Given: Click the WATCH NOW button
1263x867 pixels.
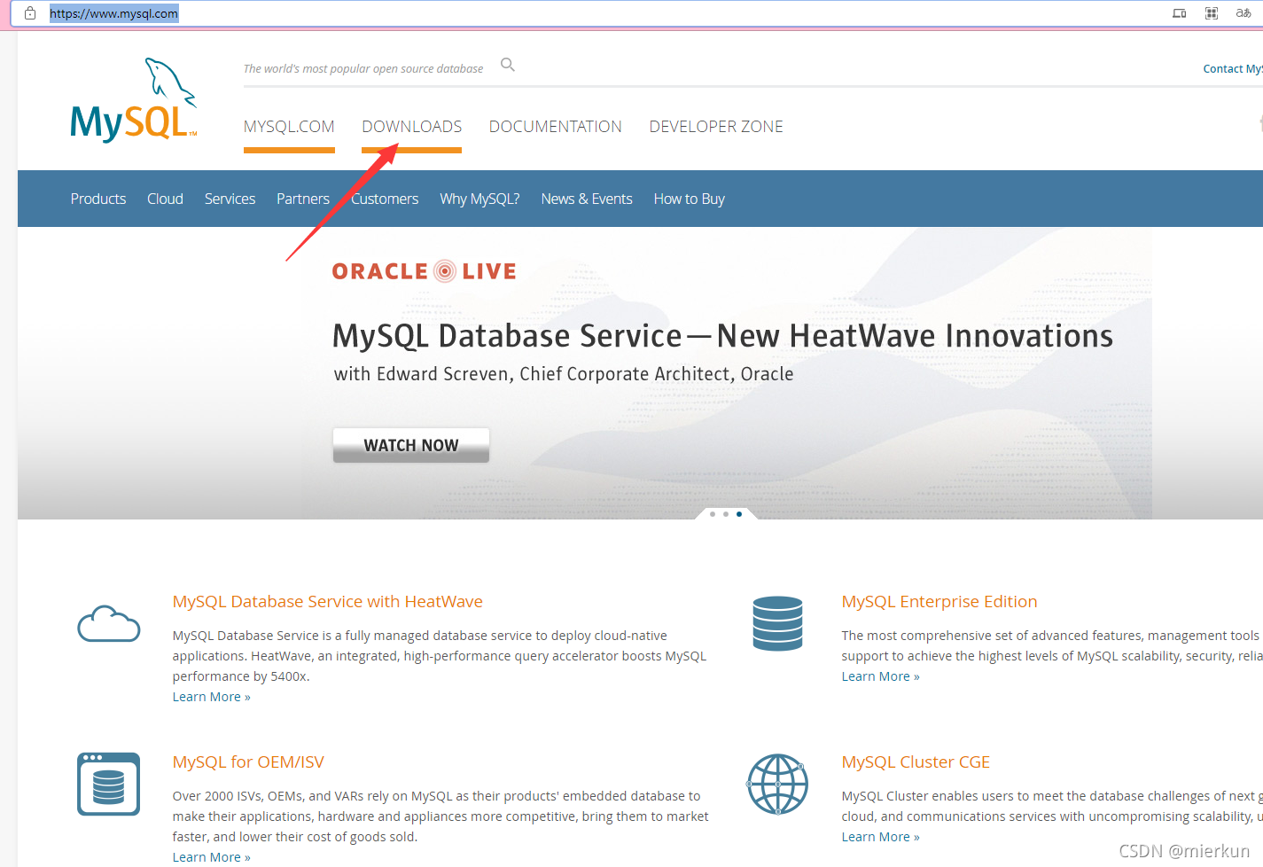Looking at the screenshot, I should click(x=411, y=445).
